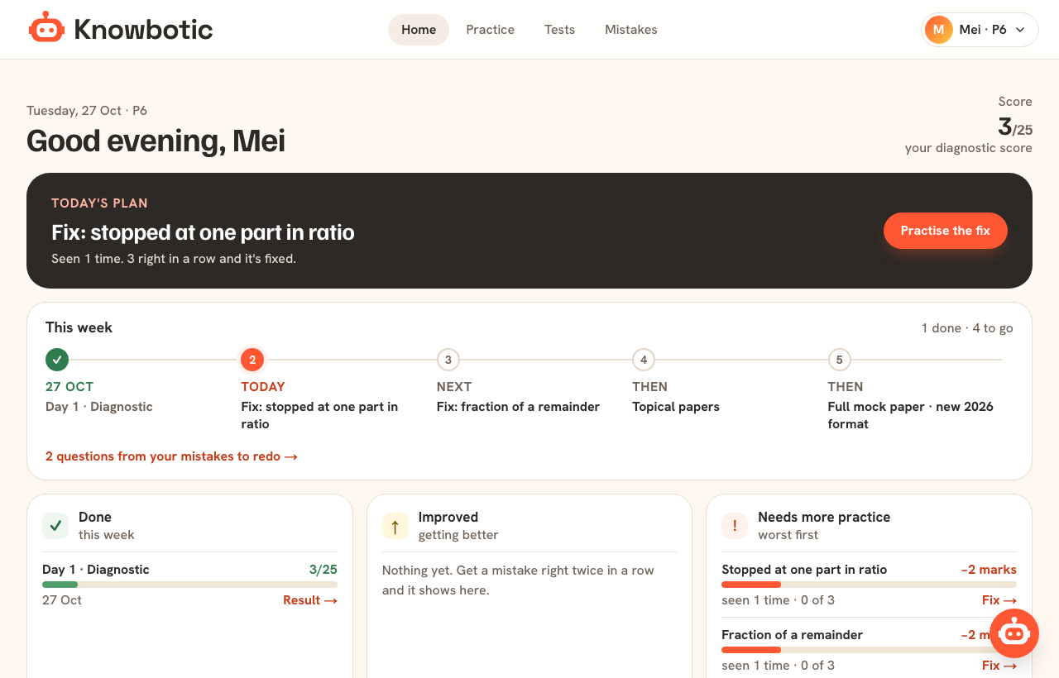Click the green checkmark Done card icon
This screenshot has width=1059, height=678.
coord(55,526)
